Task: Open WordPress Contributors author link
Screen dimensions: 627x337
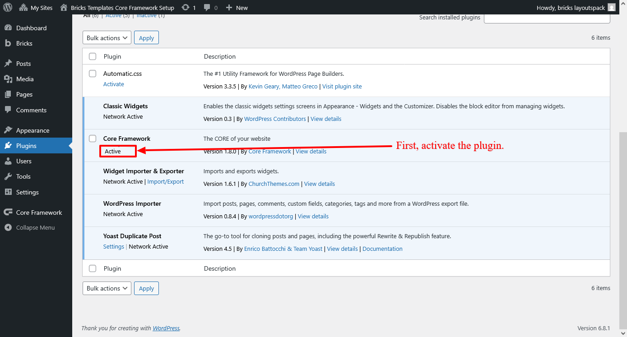Action: coord(275,119)
